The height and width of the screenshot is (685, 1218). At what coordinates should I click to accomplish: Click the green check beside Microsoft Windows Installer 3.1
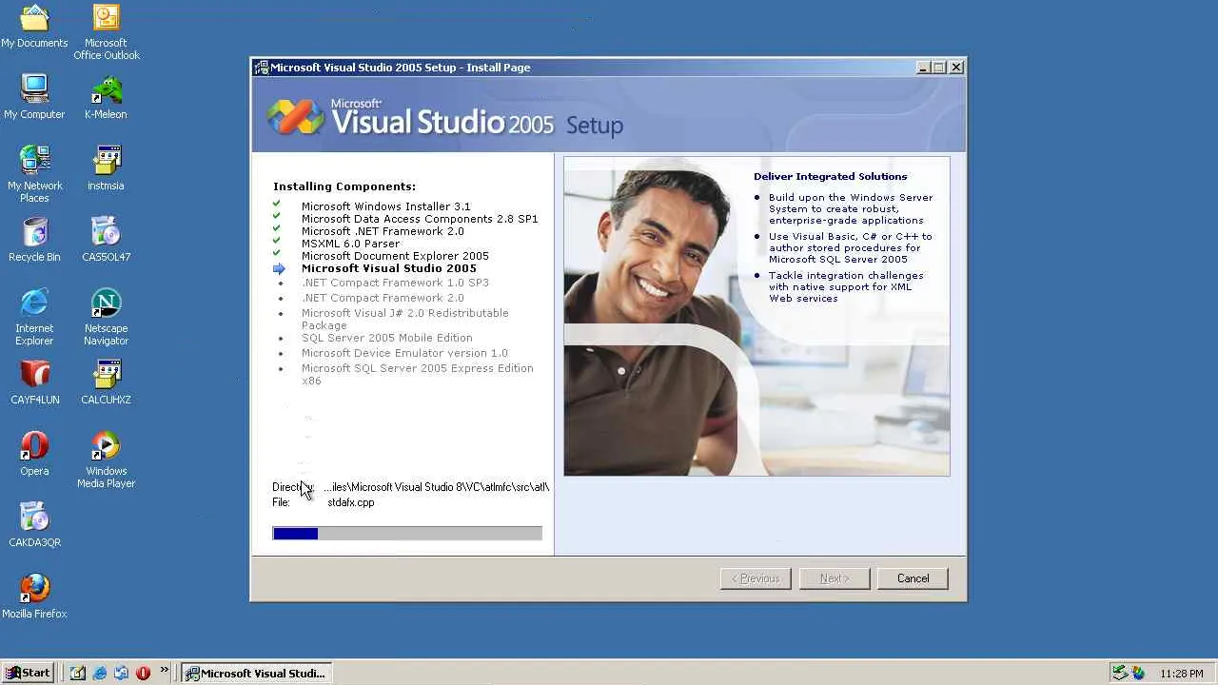[x=277, y=204]
